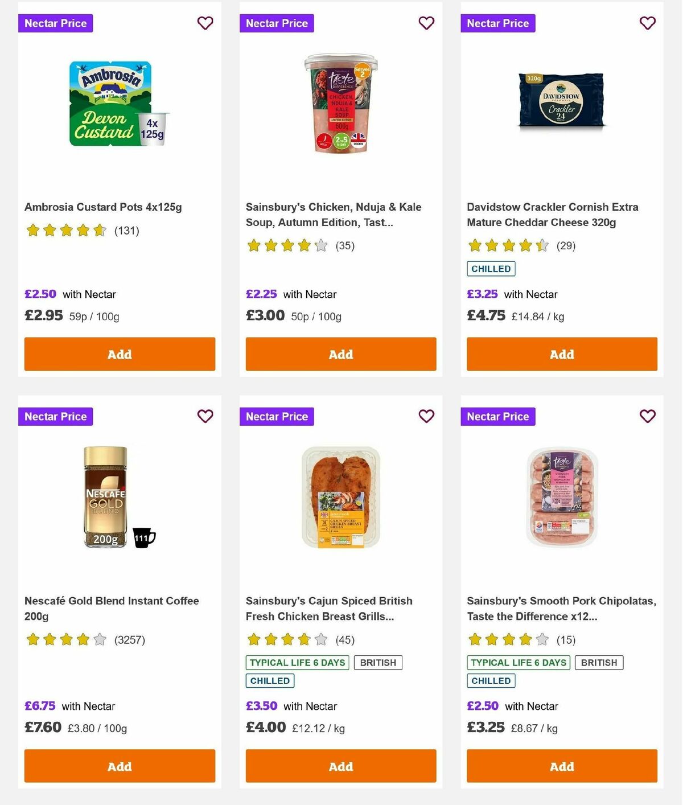Select the heart icon on Chicken Nduja Soup
Viewport: 683px width, 805px height.
coord(426,23)
